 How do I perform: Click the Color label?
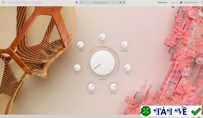click(x=80, y=51)
